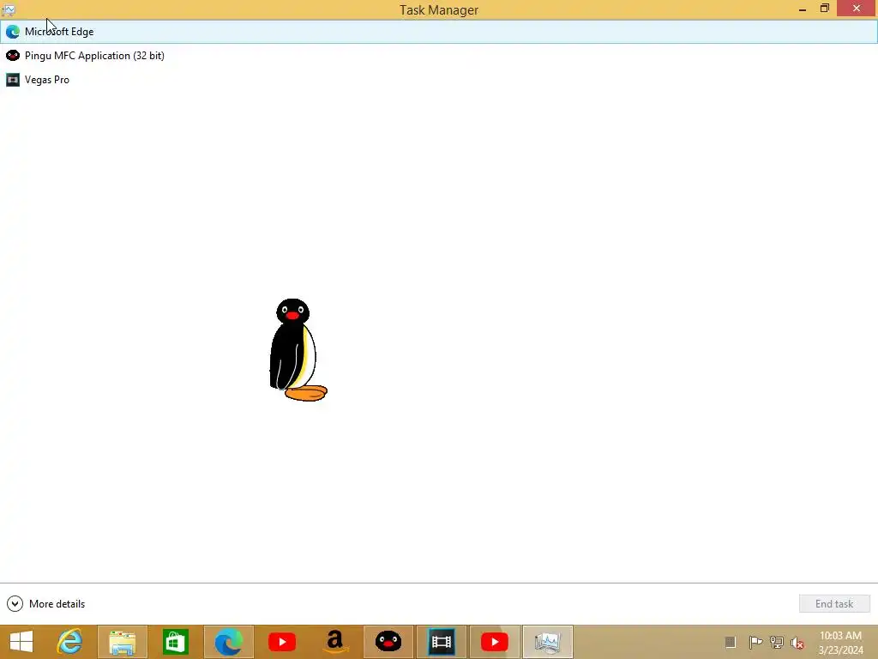Select the Vegas Pro icon in task list
This screenshot has height=659, width=878.
[x=12, y=80]
